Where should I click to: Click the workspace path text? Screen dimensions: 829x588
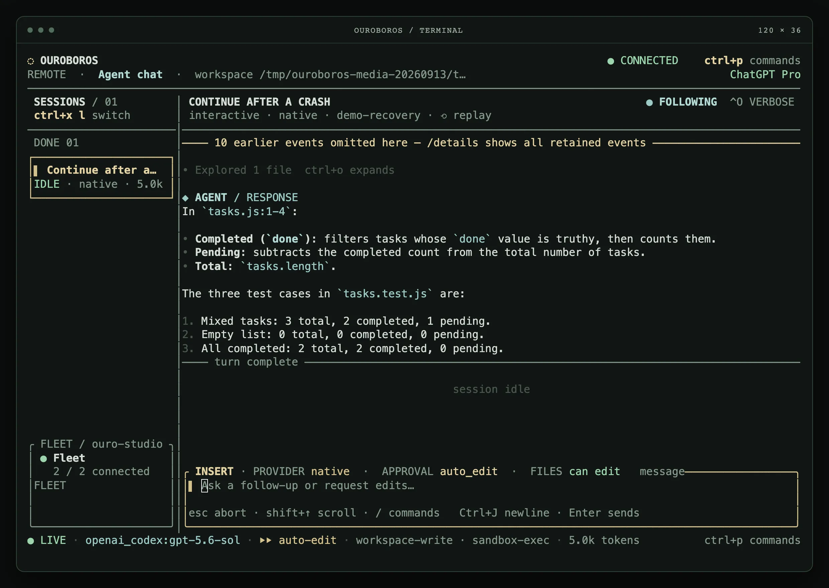pyautogui.click(x=330, y=75)
